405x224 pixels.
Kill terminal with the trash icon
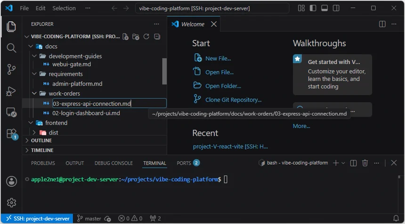(364, 163)
